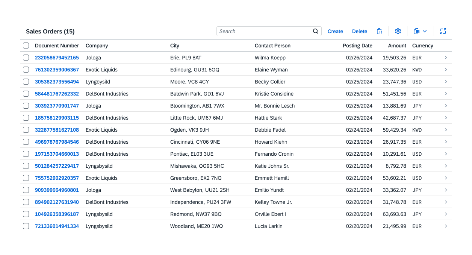Click the Create button
Viewport: 472px width, 255px height.
(x=335, y=31)
